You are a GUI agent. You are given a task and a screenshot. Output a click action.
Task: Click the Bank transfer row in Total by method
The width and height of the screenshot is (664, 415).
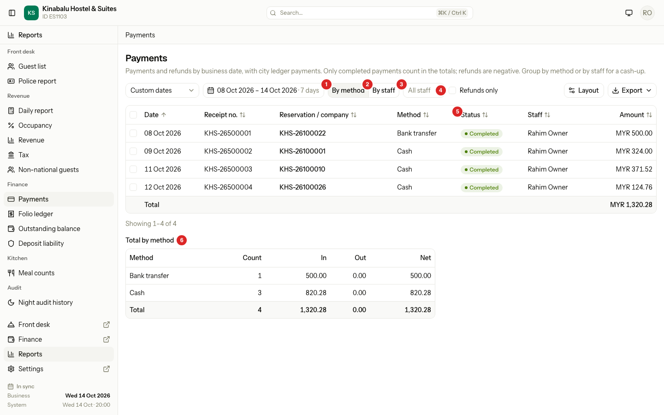(x=280, y=276)
